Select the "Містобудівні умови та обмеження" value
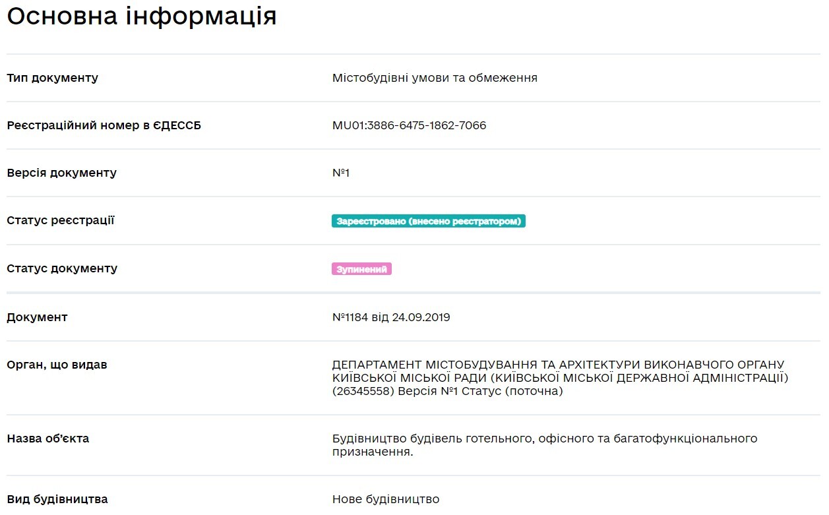The height and width of the screenshot is (515, 829). pos(435,78)
